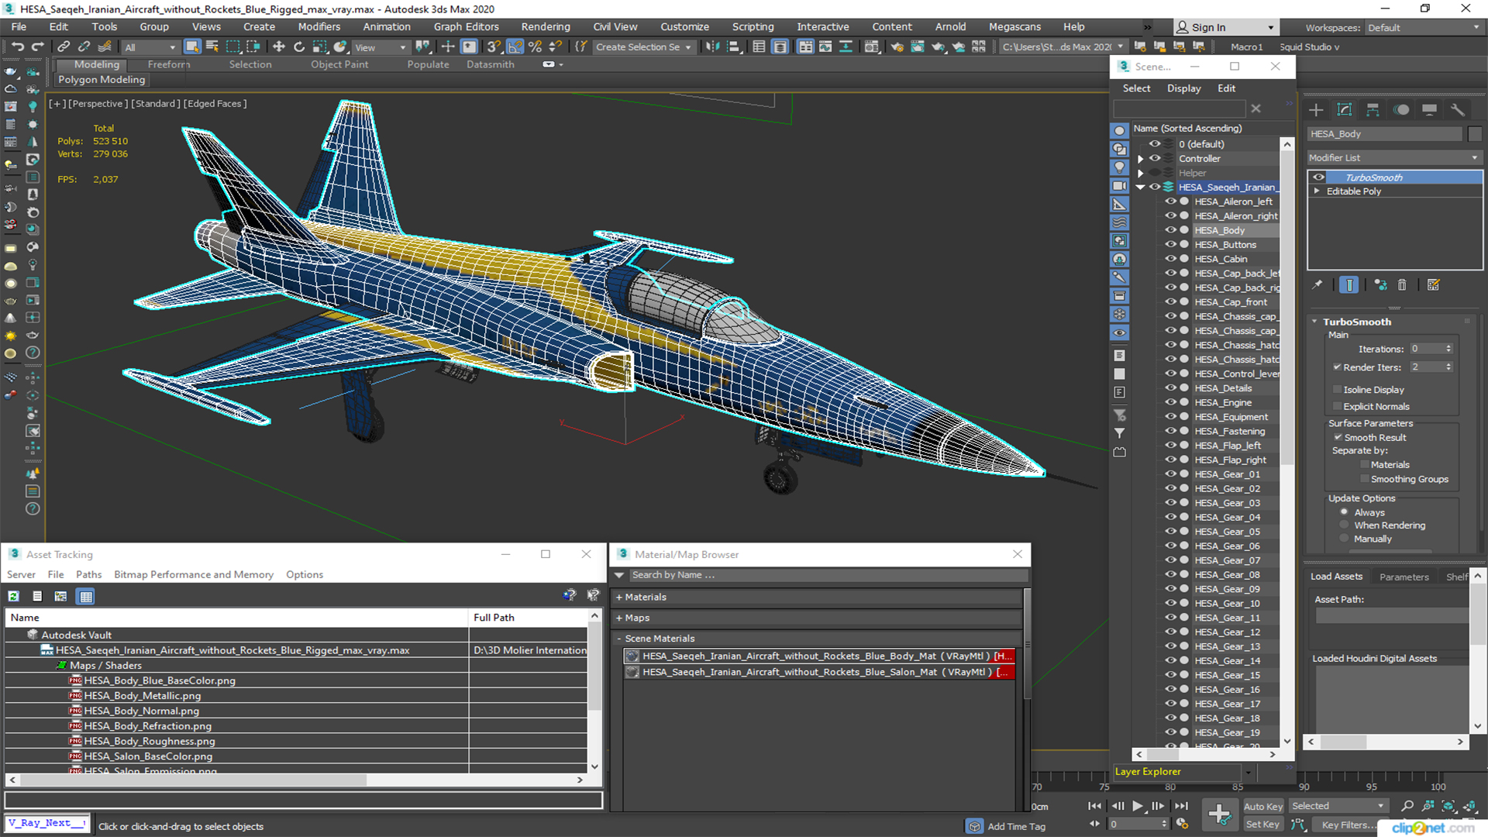Open the Render Setup icon
This screenshot has height=837, width=1488.
click(897, 46)
